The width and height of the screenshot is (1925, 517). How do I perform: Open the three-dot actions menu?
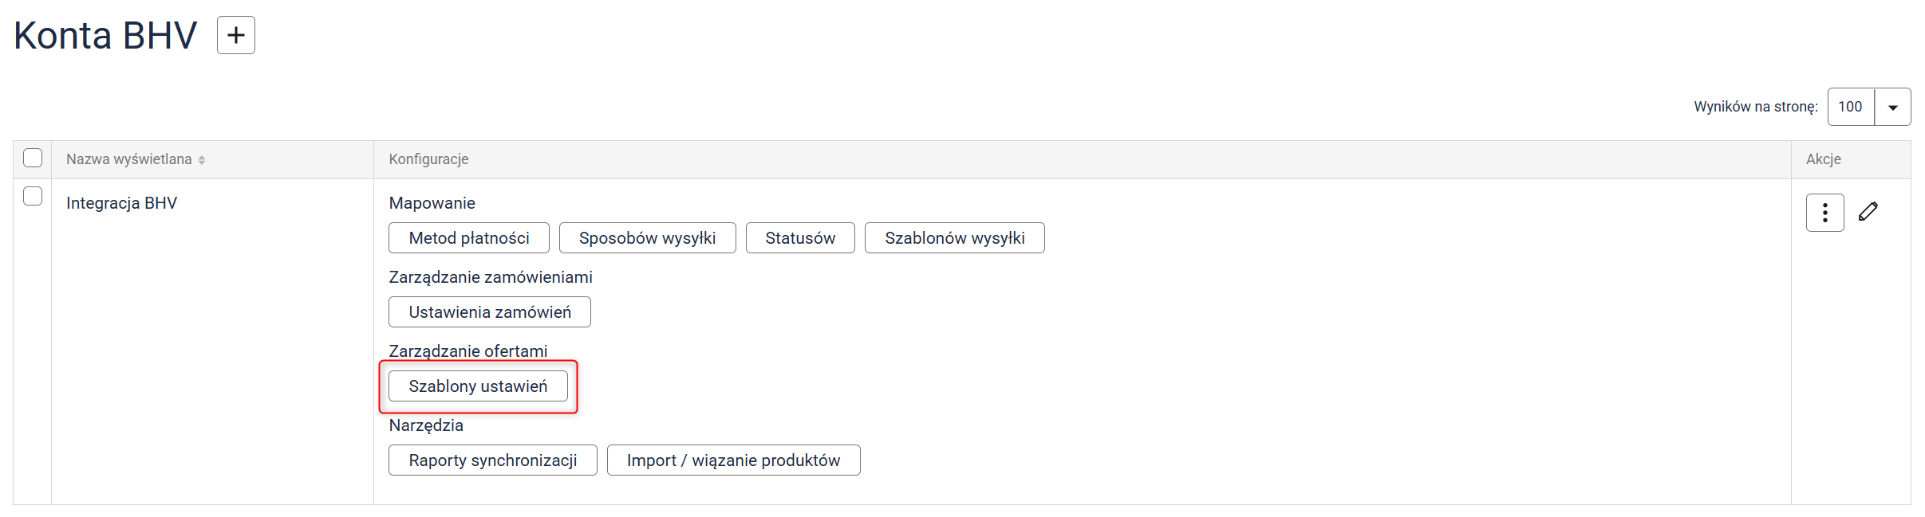(x=1824, y=213)
